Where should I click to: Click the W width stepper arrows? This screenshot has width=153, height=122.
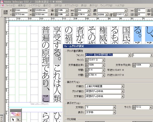pyautogui.click(x=33, y=10)
